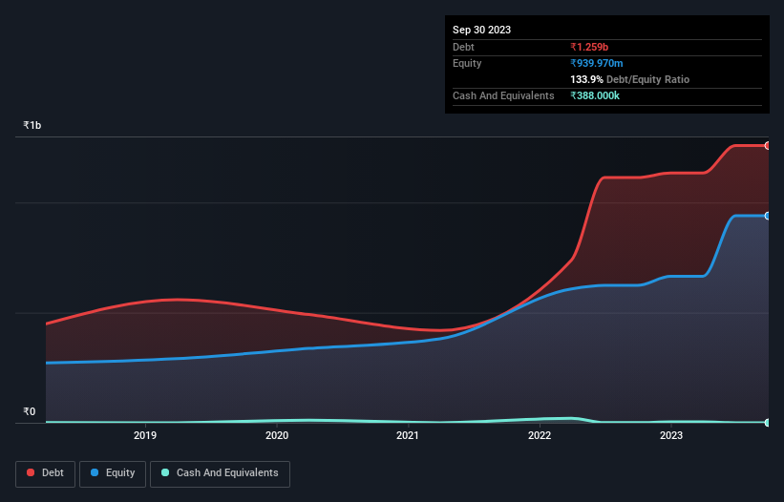The image size is (784, 502).
Task: Click the Equity label in tooltip
Action: pyautogui.click(x=467, y=63)
